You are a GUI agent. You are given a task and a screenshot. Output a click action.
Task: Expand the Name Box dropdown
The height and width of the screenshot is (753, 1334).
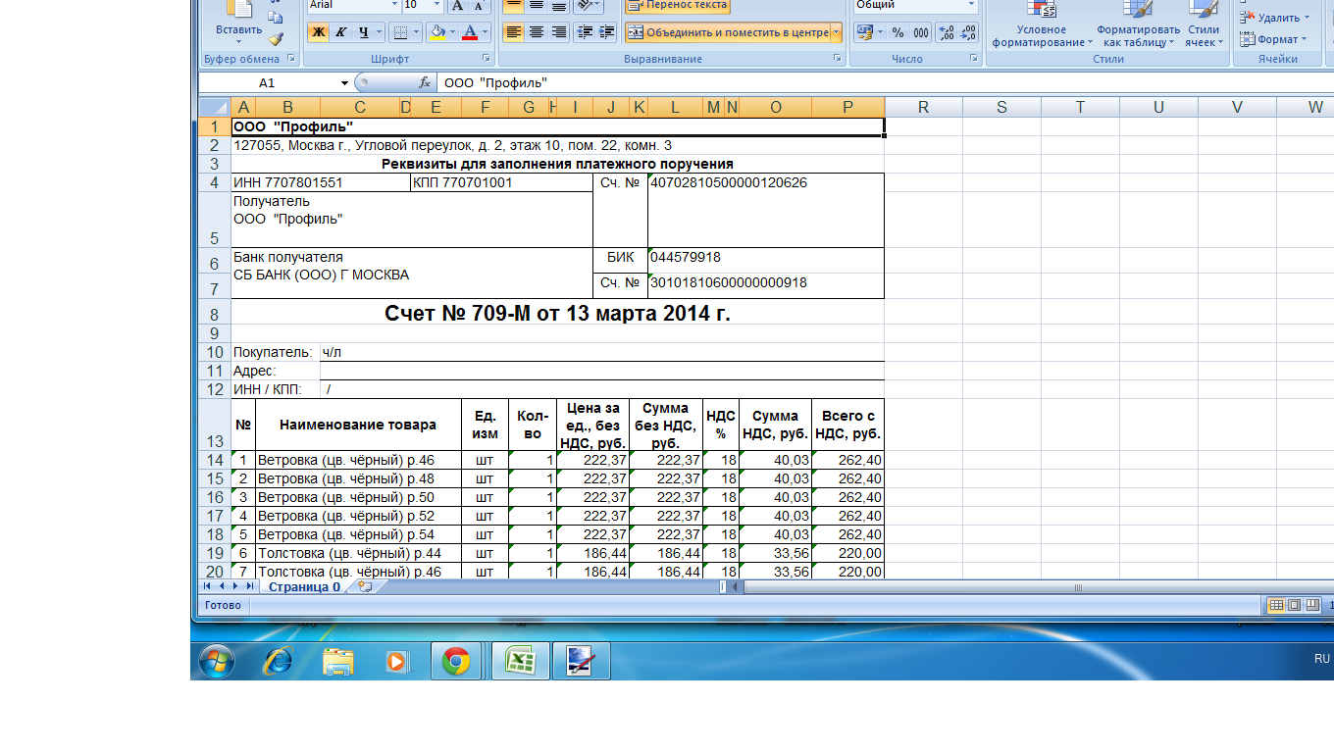coord(344,83)
